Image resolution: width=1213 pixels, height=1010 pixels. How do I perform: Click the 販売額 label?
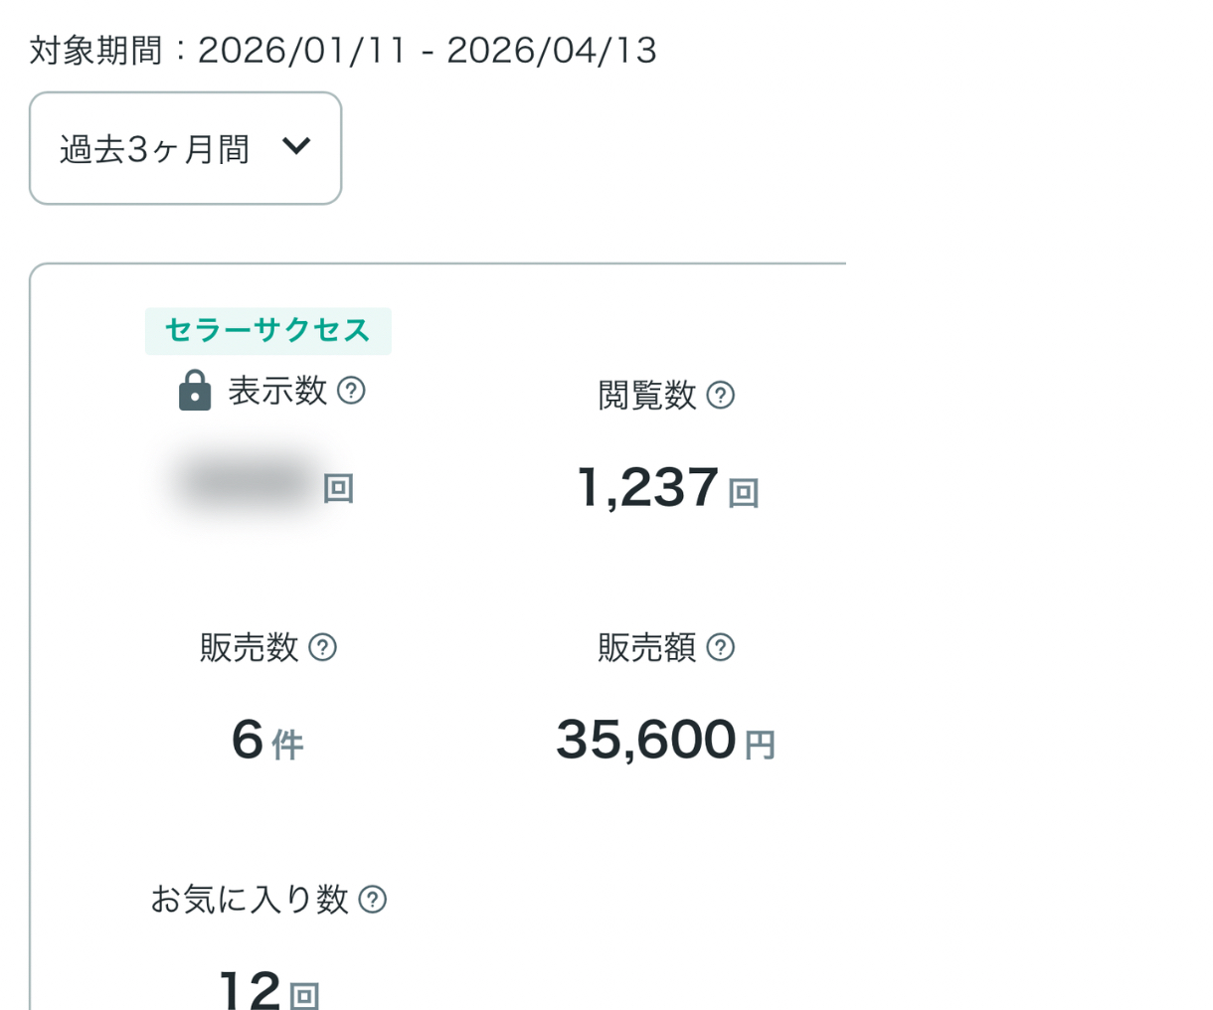(646, 648)
